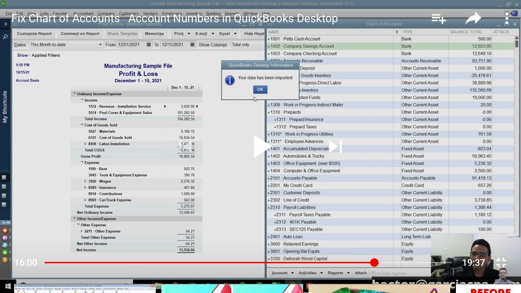The image size is (521, 293).
Task: Open the From date calendar picker
Action: 149,45
